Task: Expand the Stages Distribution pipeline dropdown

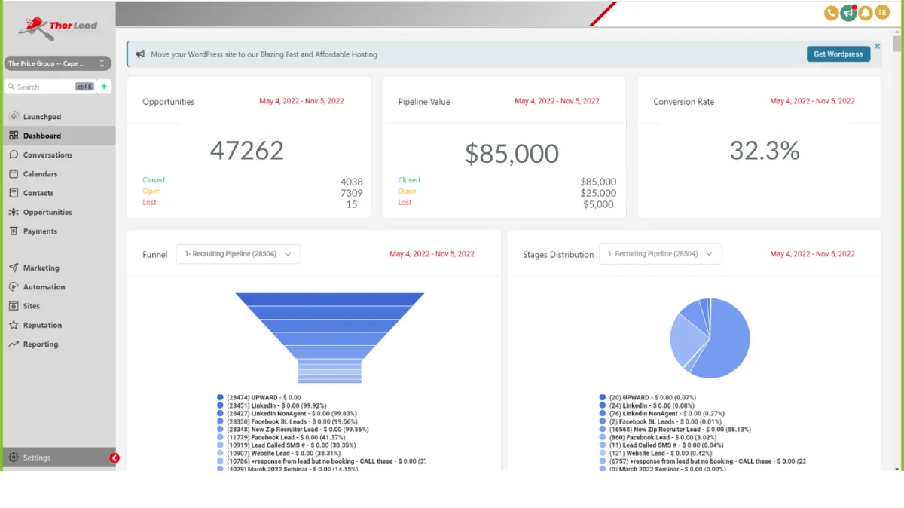Action: (661, 254)
